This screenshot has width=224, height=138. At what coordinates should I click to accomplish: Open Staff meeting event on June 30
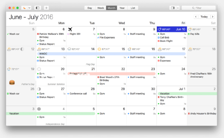pyautogui.click(x=141, y=94)
